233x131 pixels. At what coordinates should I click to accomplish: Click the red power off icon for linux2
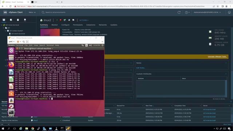pyautogui.click(x=60, y=20)
